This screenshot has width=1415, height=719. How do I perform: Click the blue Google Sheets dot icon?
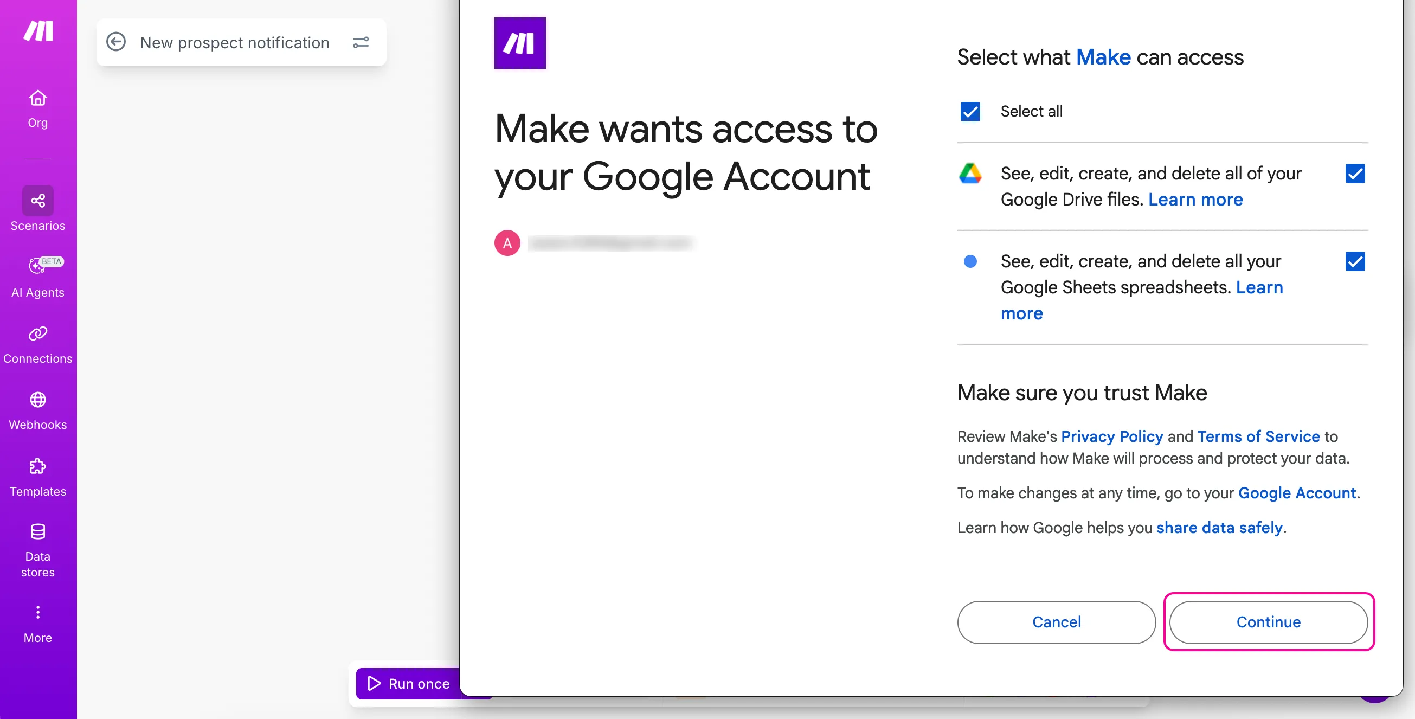tap(970, 261)
